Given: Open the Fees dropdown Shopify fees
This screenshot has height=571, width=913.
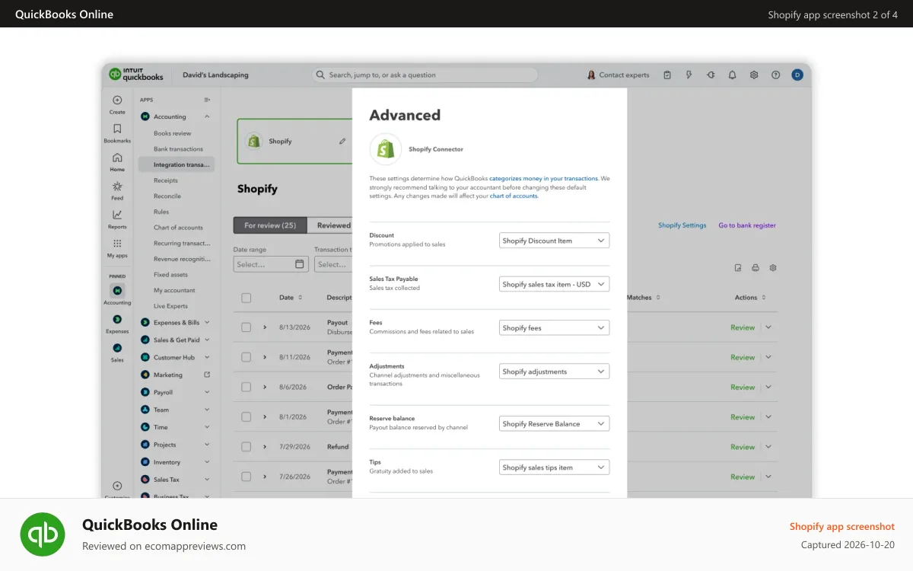Looking at the screenshot, I should 554,328.
